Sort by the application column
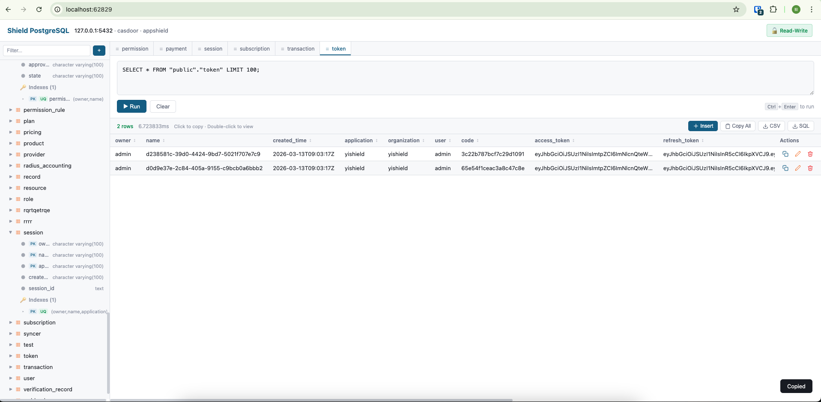Viewport: 821px width, 402px height. [361, 141]
